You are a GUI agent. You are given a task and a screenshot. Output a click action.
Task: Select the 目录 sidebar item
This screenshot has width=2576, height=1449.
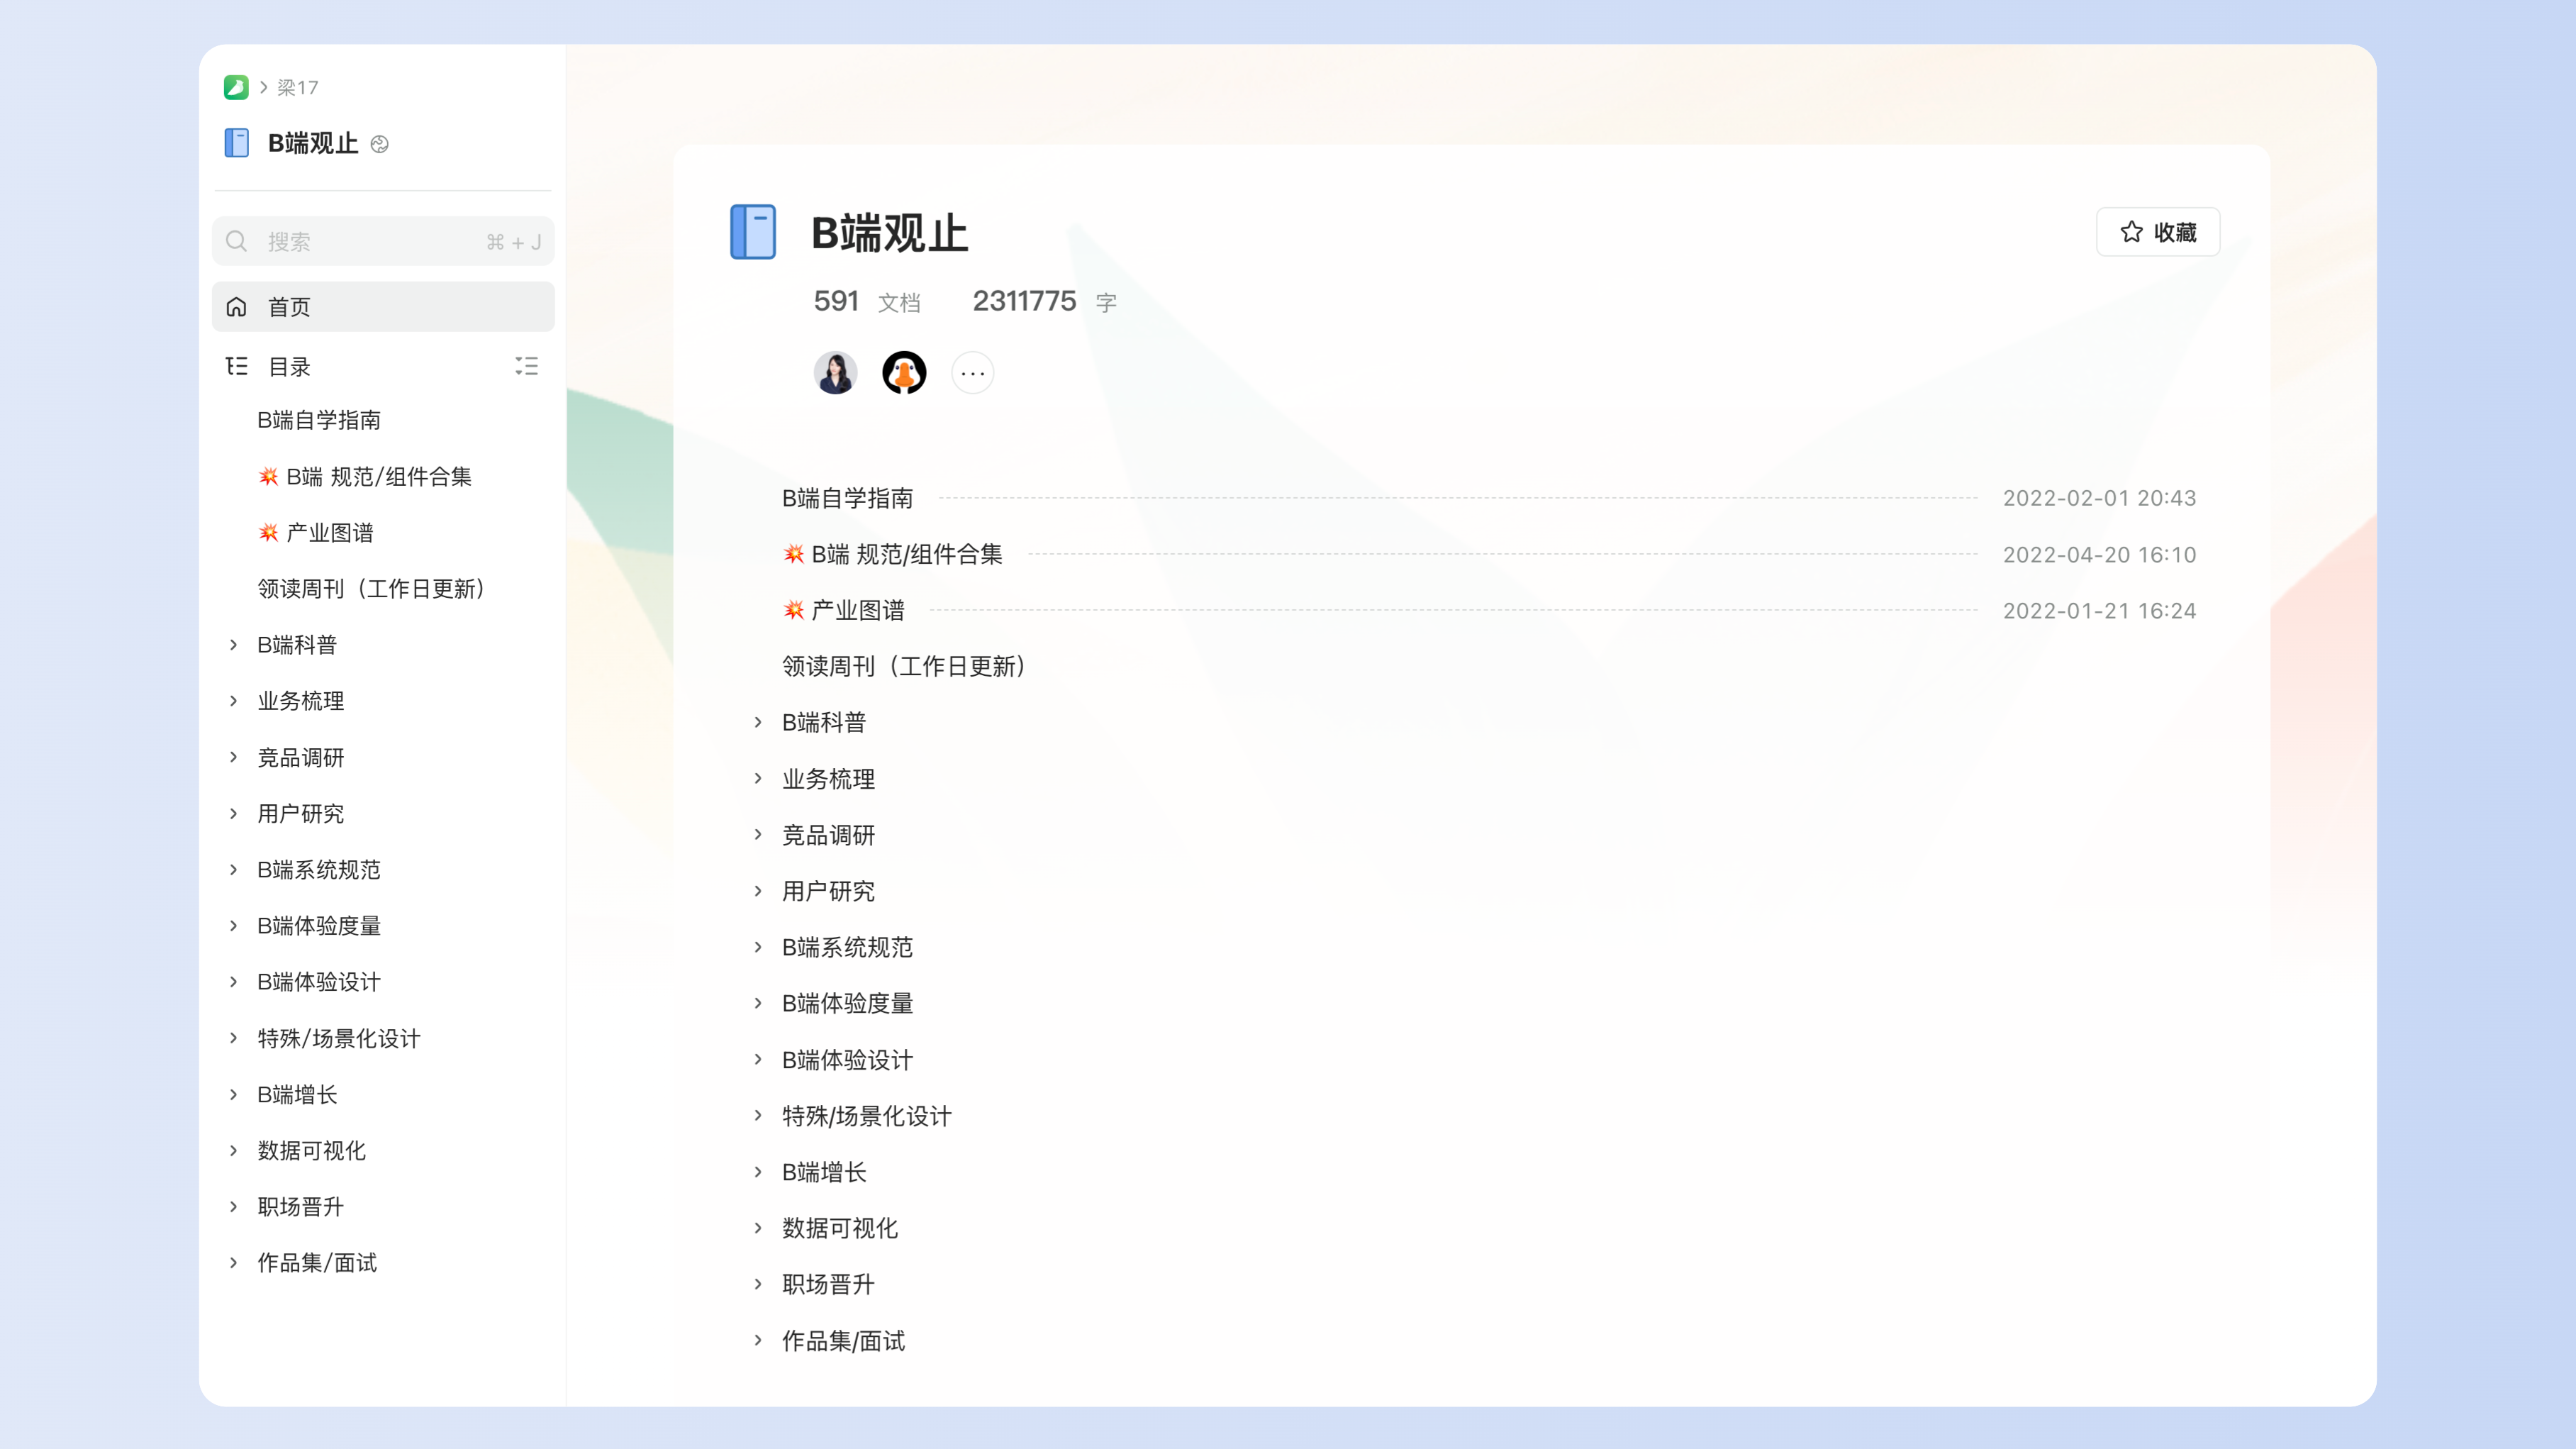pyautogui.click(x=290, y=366)
